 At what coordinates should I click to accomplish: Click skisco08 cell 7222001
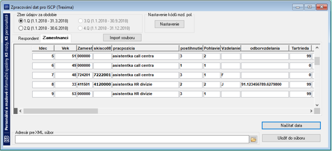click(102, 75)
